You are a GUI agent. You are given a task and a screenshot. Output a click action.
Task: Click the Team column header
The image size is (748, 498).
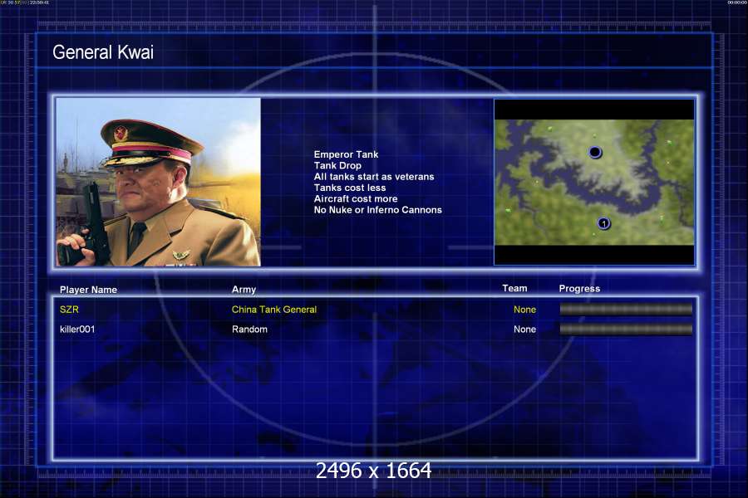(x=514, y=288)
